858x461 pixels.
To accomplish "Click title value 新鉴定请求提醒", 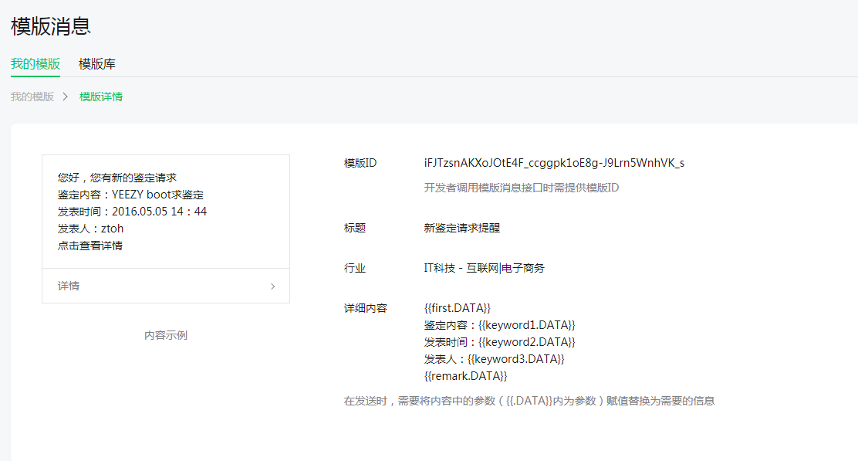I will tap(462, 229).
